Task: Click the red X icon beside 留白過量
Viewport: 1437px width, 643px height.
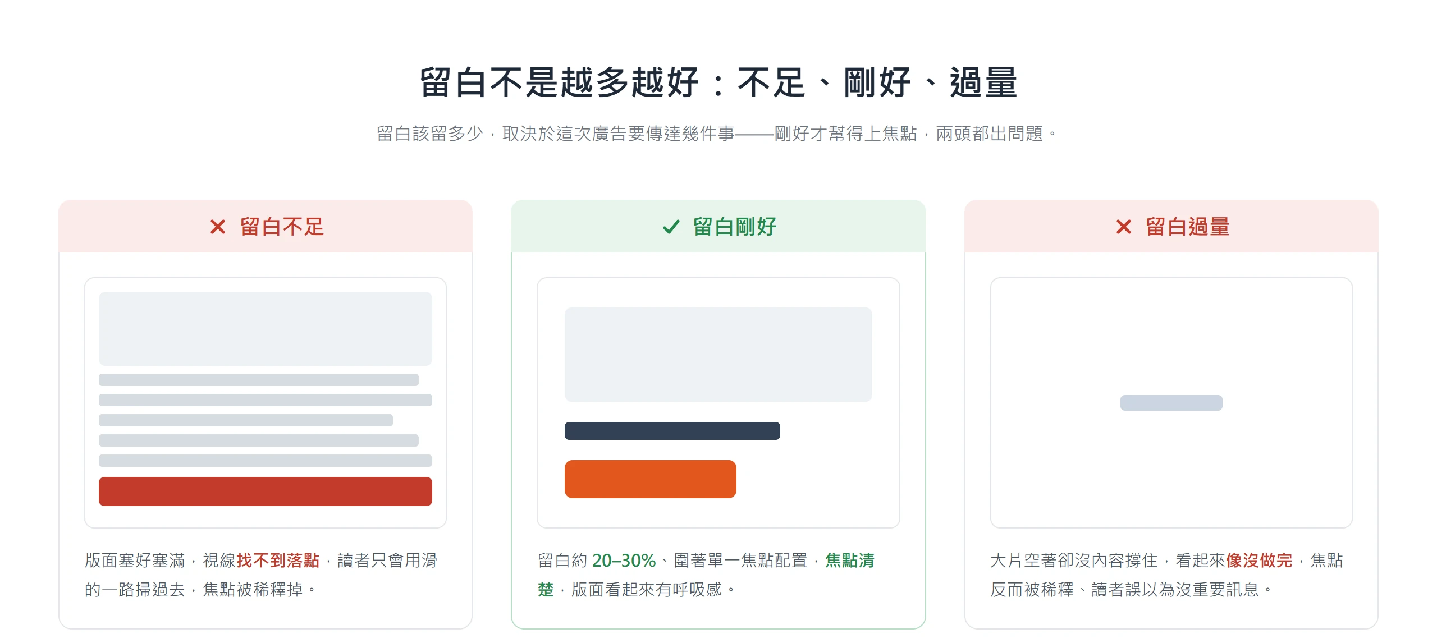Action: 1123,227
